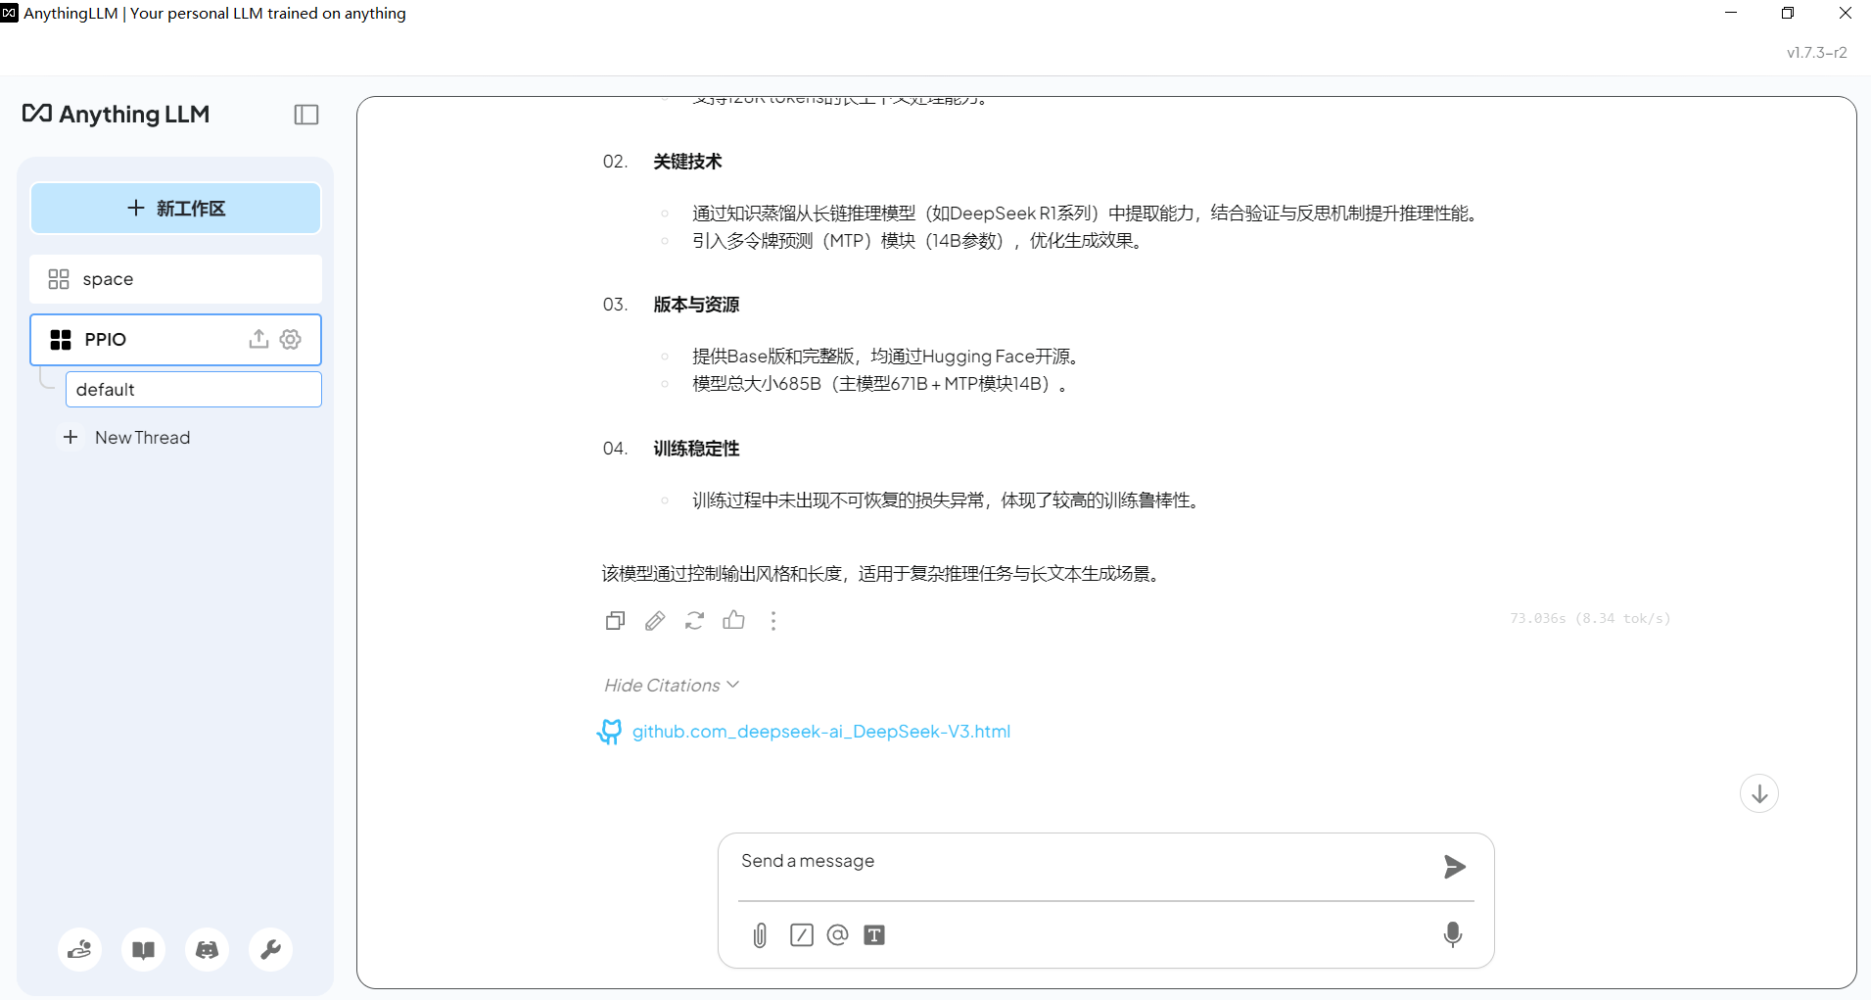
Task: Give thumbs up to the response
Action: pyautogui.click(x=733, y=619)
